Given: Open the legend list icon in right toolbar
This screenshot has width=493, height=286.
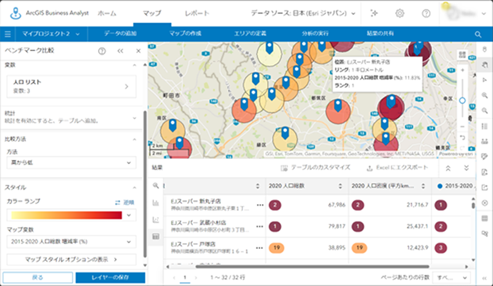Looking at the screenshot, I should coord(484,126).
